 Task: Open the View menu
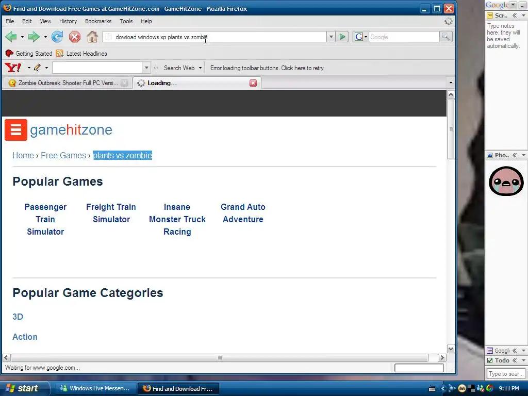tap(45, 21)
